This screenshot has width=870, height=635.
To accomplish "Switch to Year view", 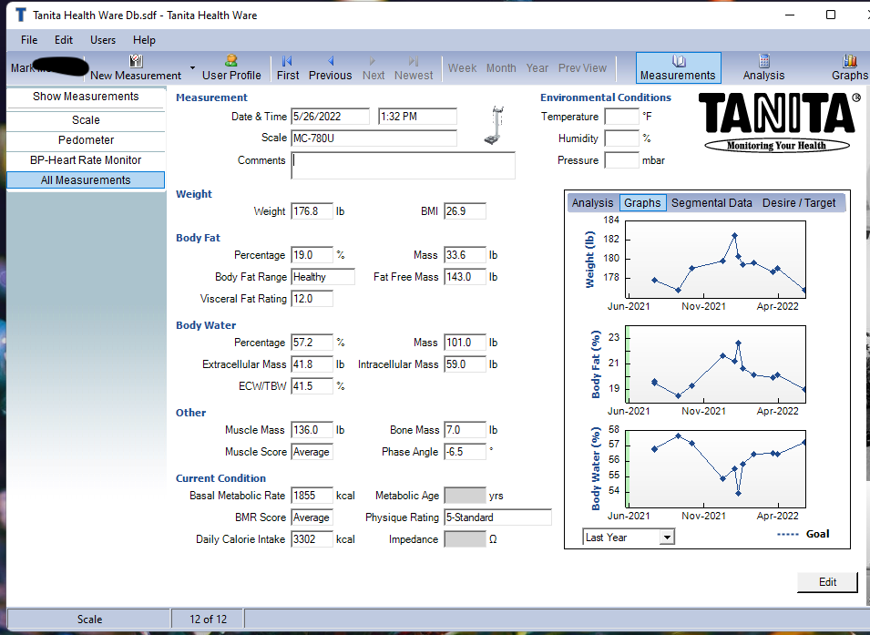I will coord(537,67).
